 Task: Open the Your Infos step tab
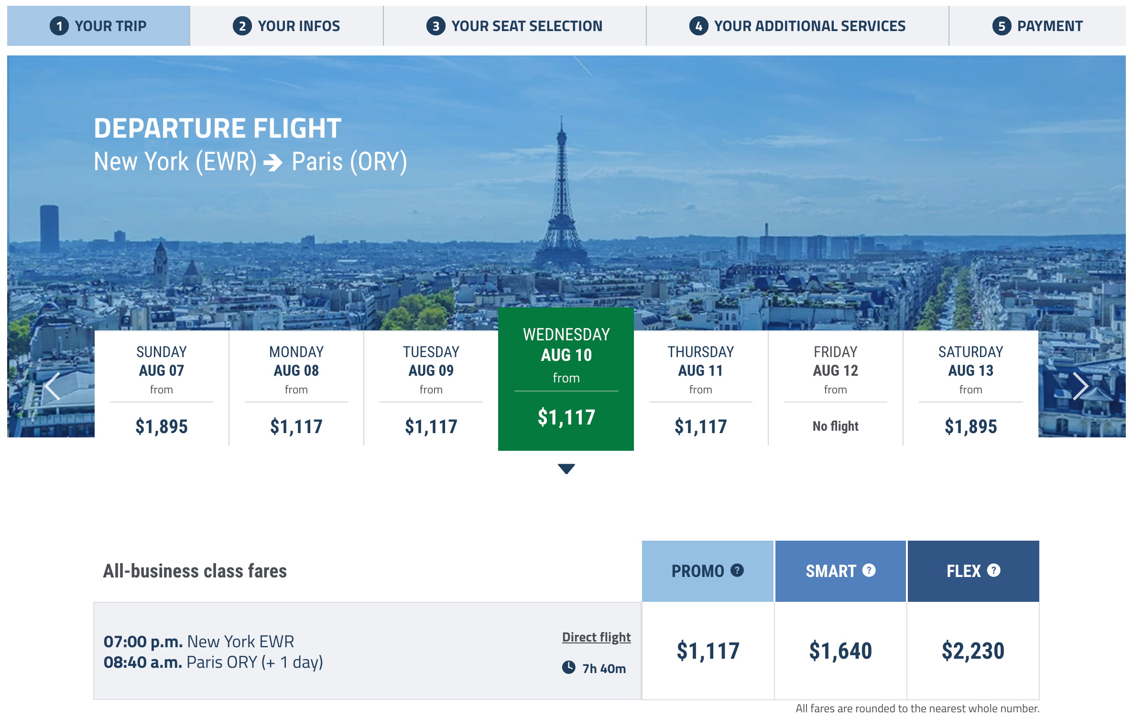pyautogui.click(x=286, y=26)
